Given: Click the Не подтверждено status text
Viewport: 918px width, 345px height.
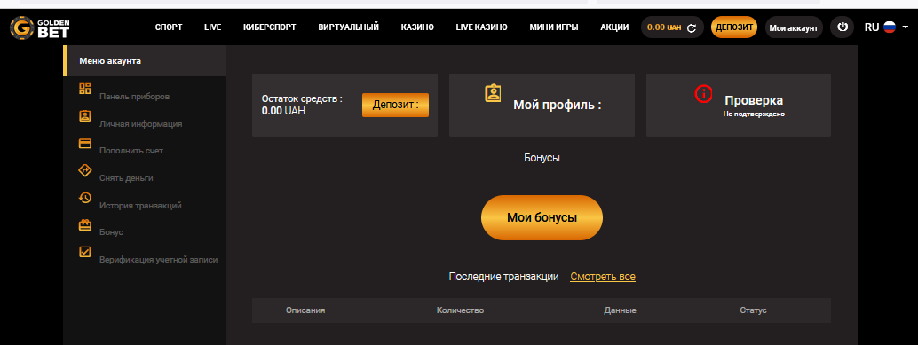Looking at the screenshot, I should (x=754, y=114).
